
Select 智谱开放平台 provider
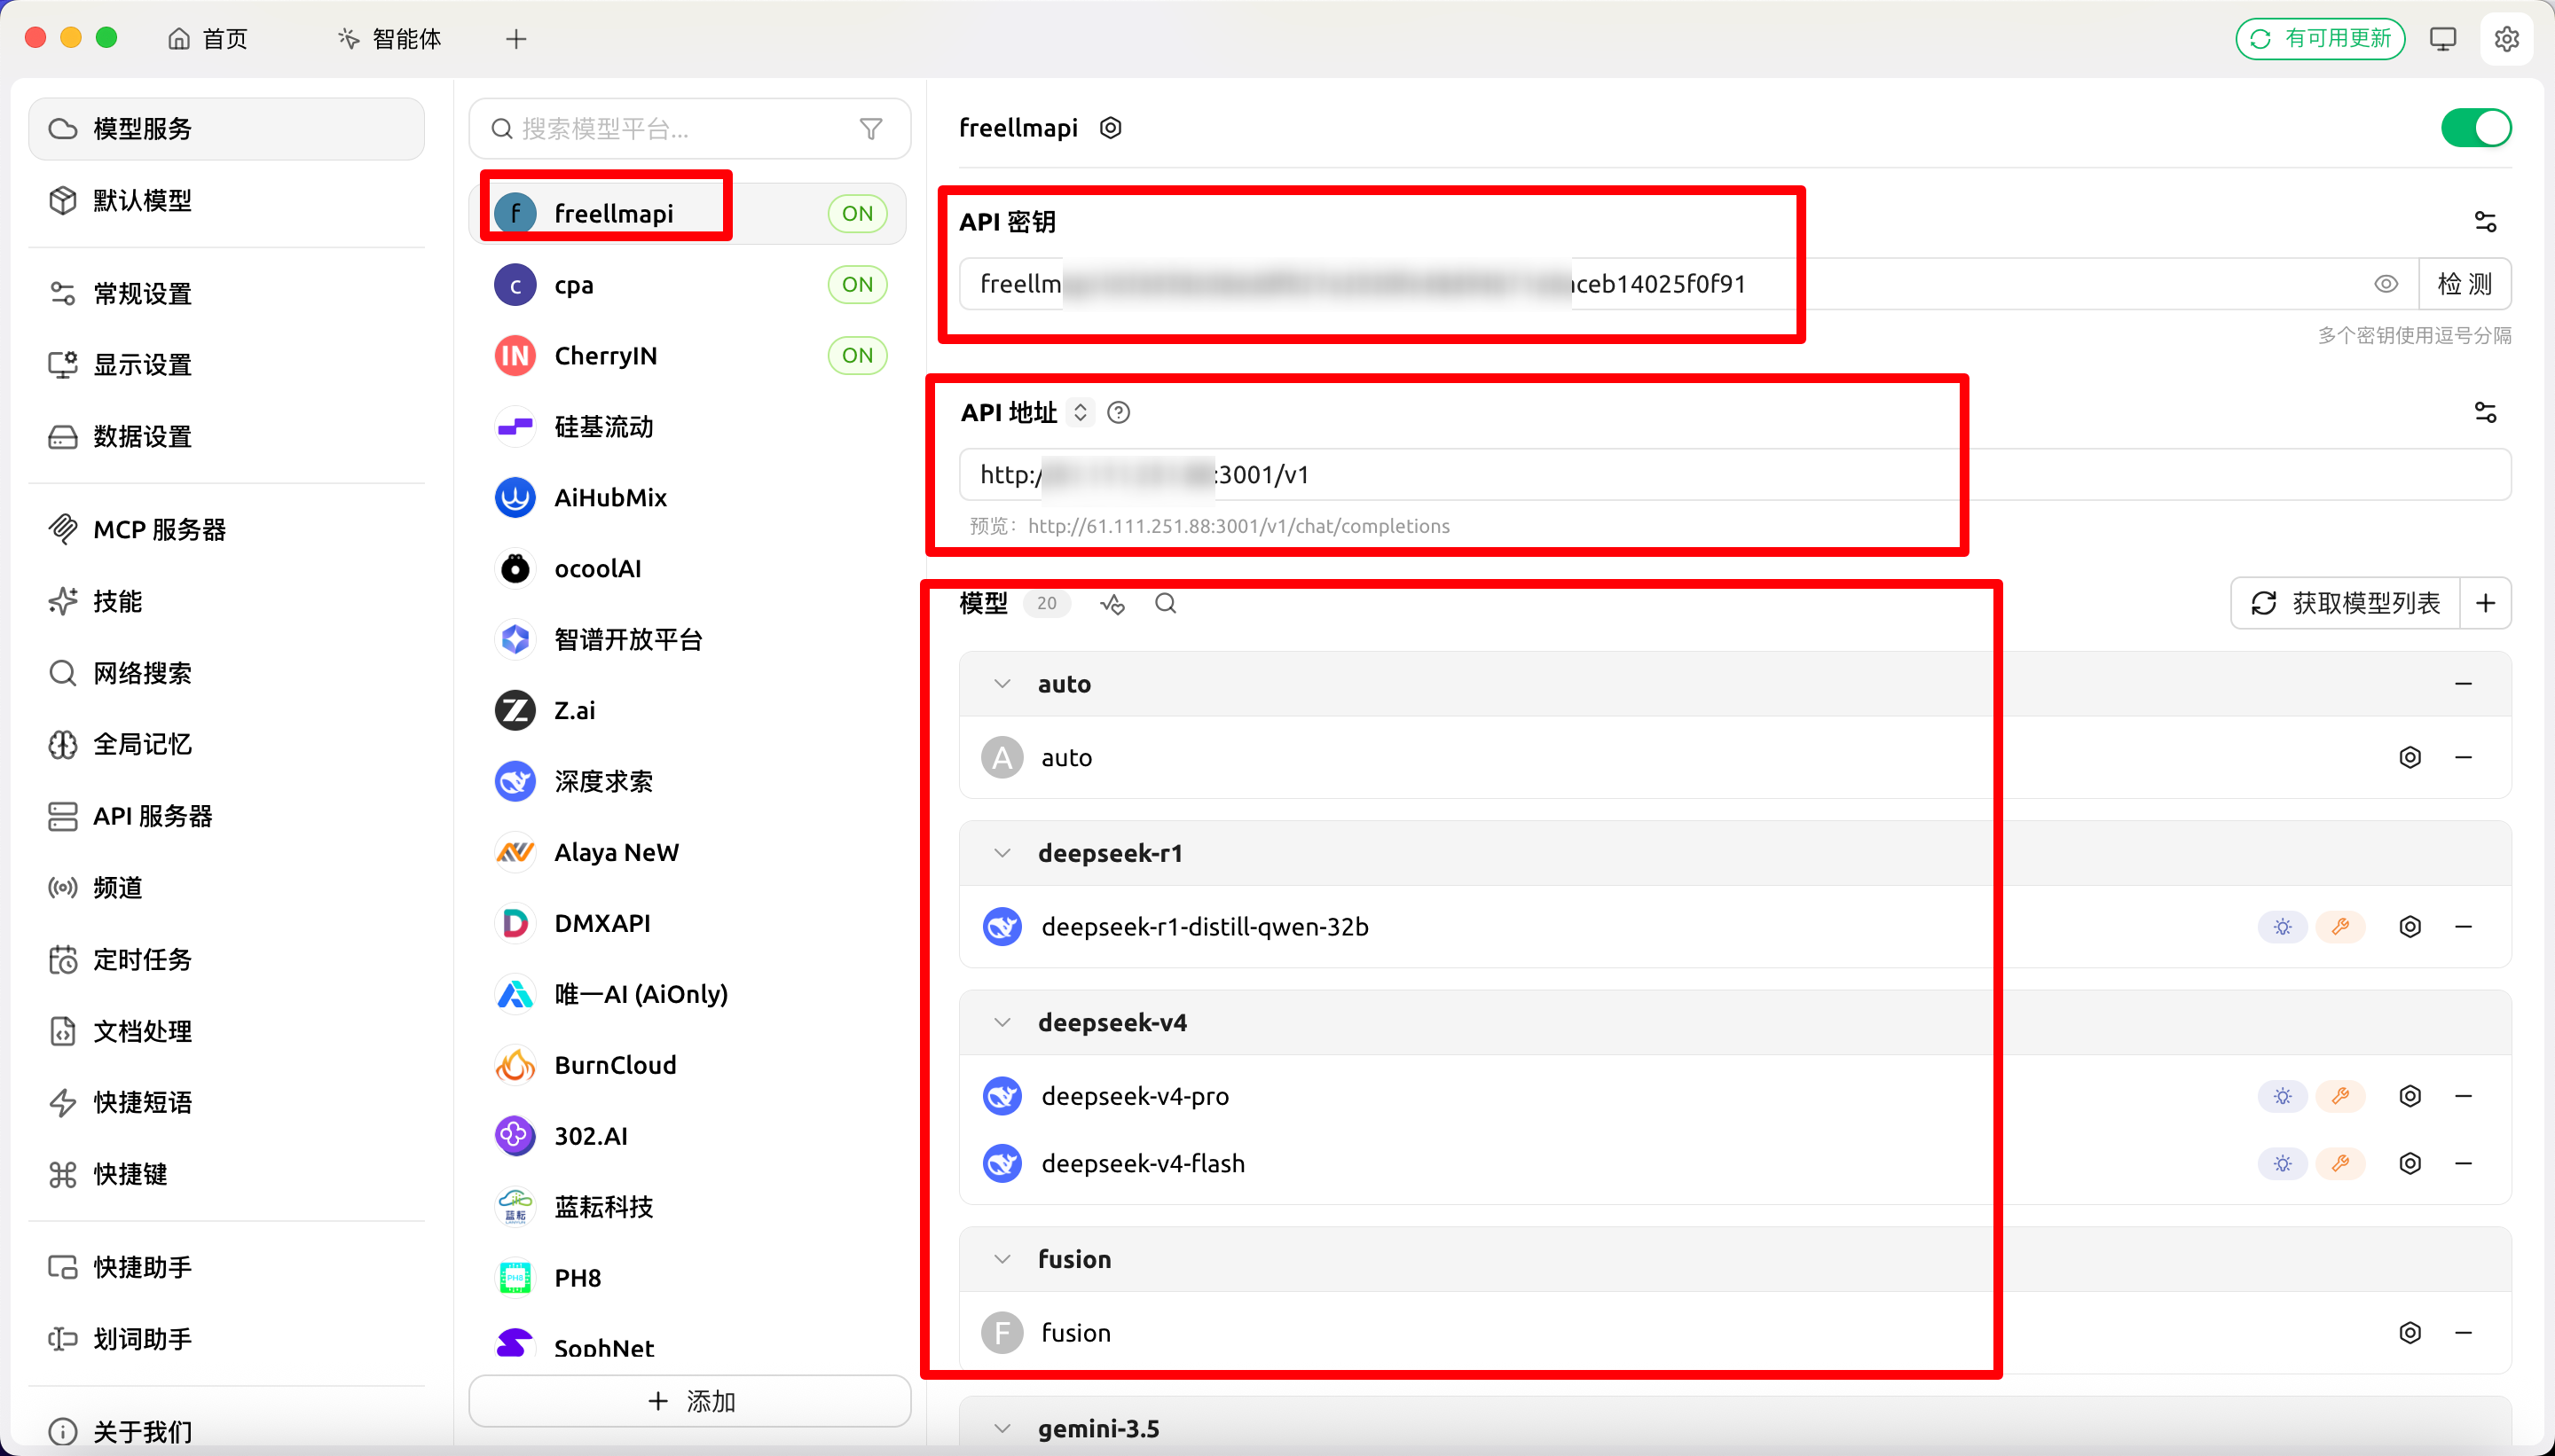[x=688, y=640]
